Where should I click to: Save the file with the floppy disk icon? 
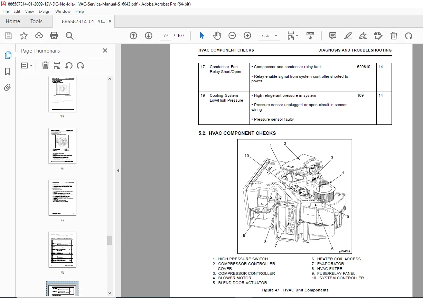click(9, 36)
